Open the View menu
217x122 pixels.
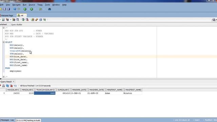pos(8,5)
